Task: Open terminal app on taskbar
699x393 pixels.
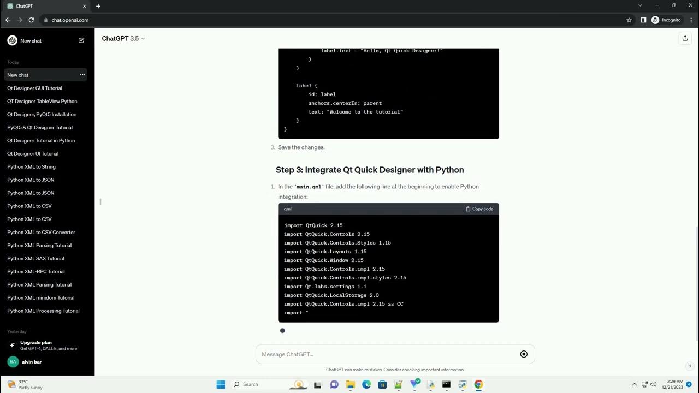Action: click(446, 384)
